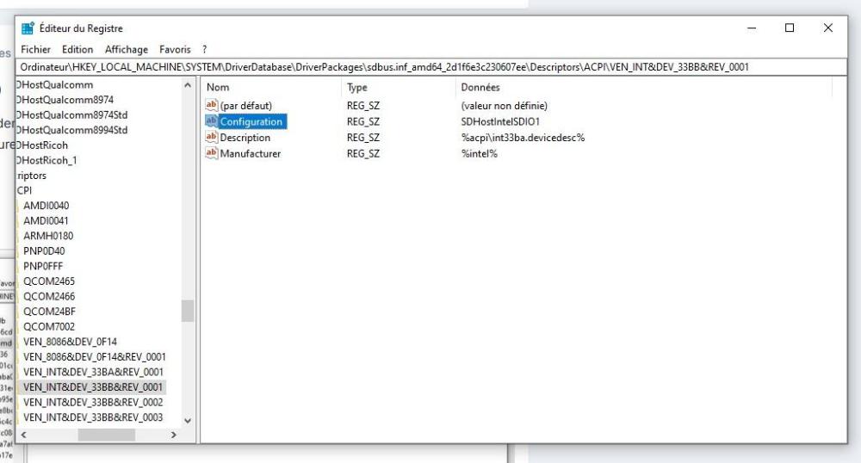This screenshot has height=463, width=861.
Task: Select the QCOM2465 tree key
Action: point(49,281)
